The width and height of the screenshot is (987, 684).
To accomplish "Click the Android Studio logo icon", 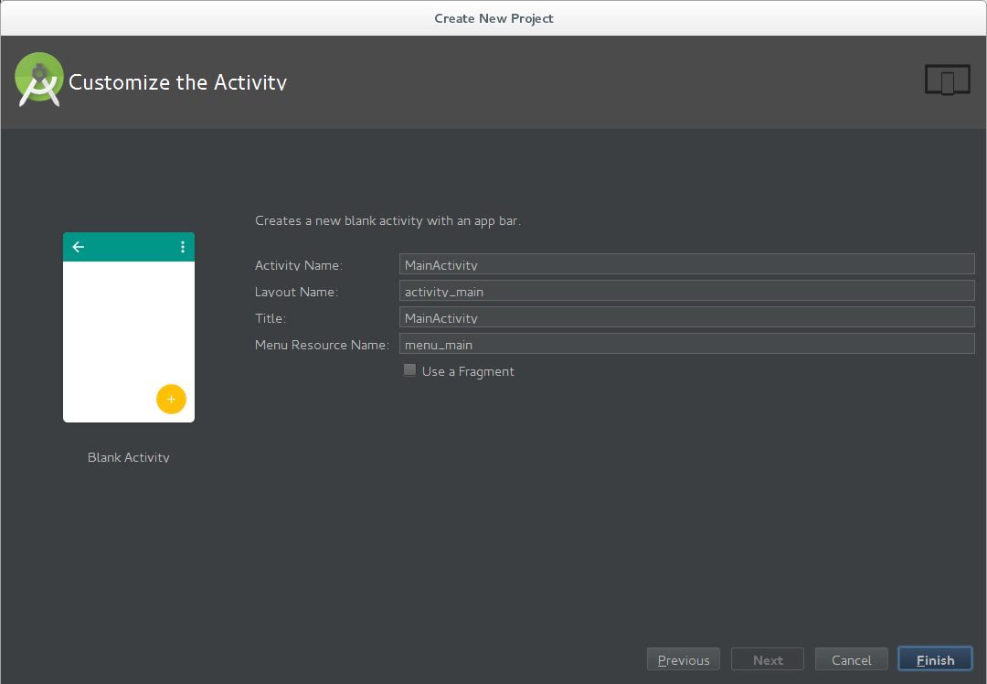I will [39, 80].
